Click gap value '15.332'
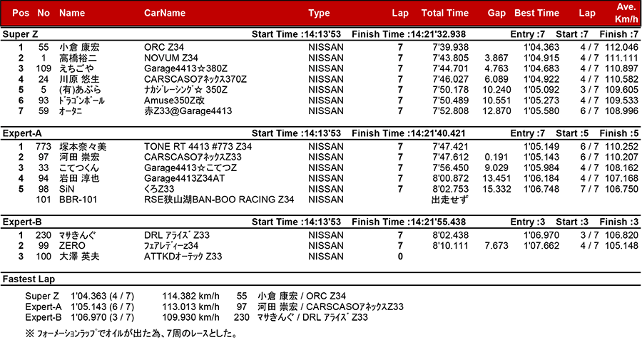642x340 pixels. (496, 189)
